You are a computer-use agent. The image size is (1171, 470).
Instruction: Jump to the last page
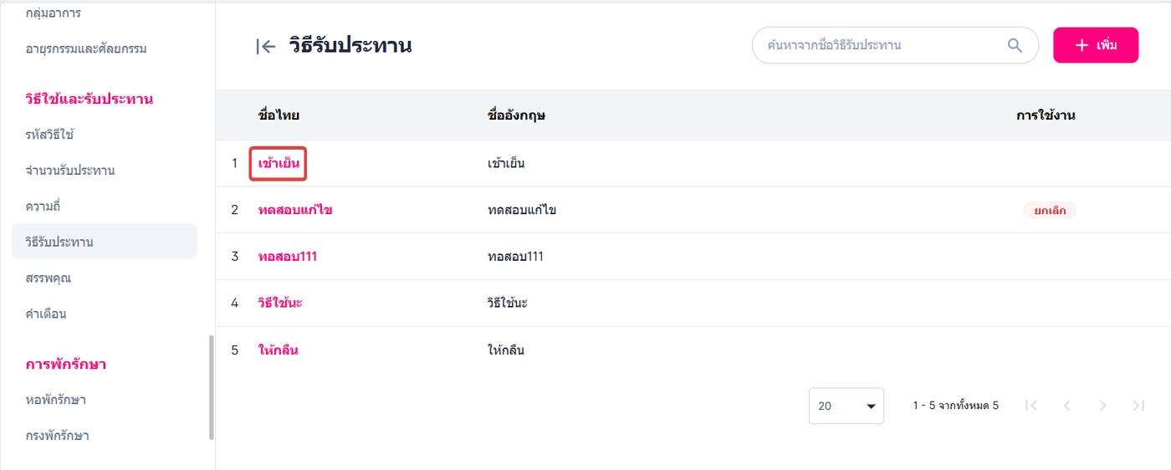tap(1138, 406)
